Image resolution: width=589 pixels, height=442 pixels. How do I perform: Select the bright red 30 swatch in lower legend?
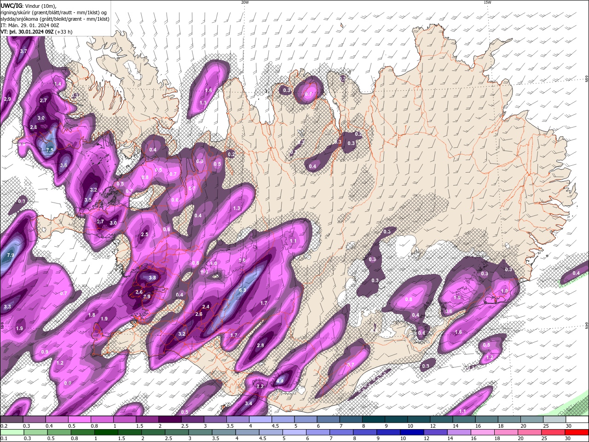coord(577,432)
